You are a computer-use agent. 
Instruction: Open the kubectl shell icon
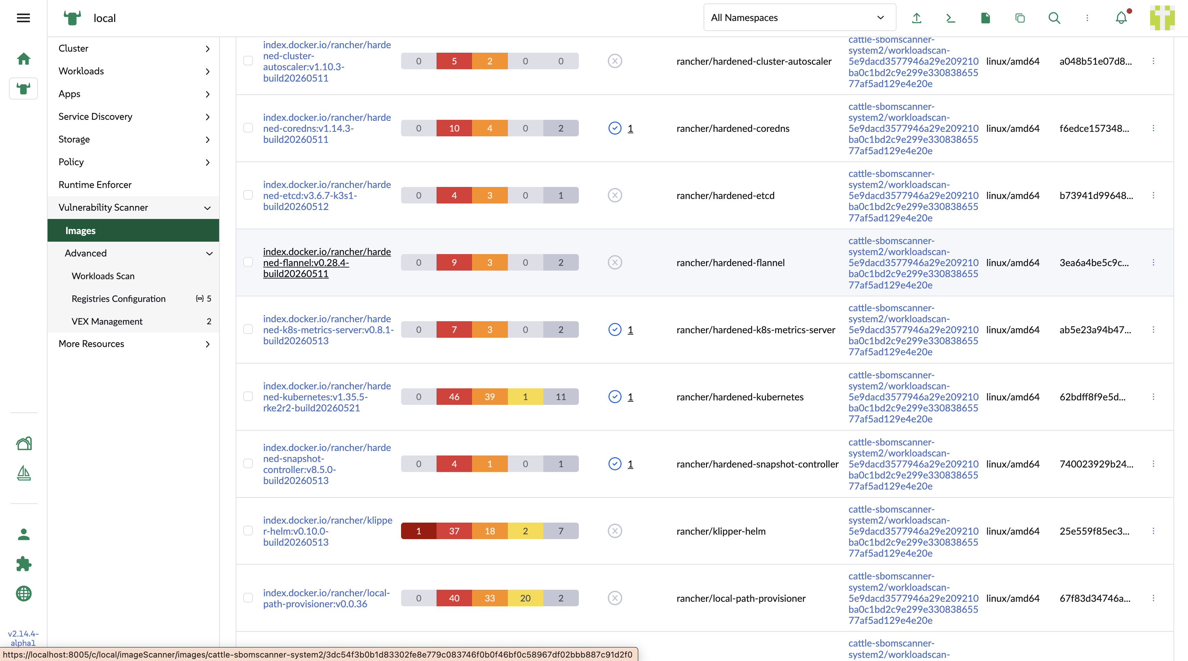[x=951, y=18]
